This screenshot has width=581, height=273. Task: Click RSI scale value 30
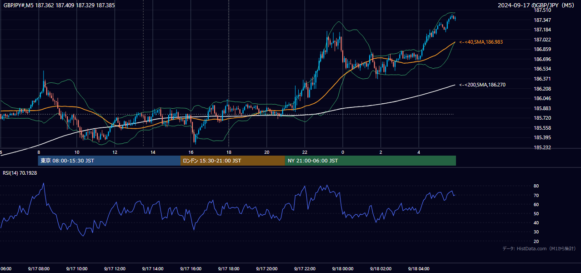(x=536, y=232)
